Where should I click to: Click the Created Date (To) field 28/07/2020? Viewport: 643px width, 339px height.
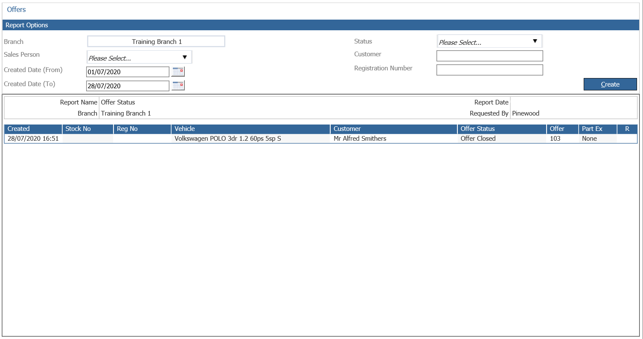pos(128,86)
